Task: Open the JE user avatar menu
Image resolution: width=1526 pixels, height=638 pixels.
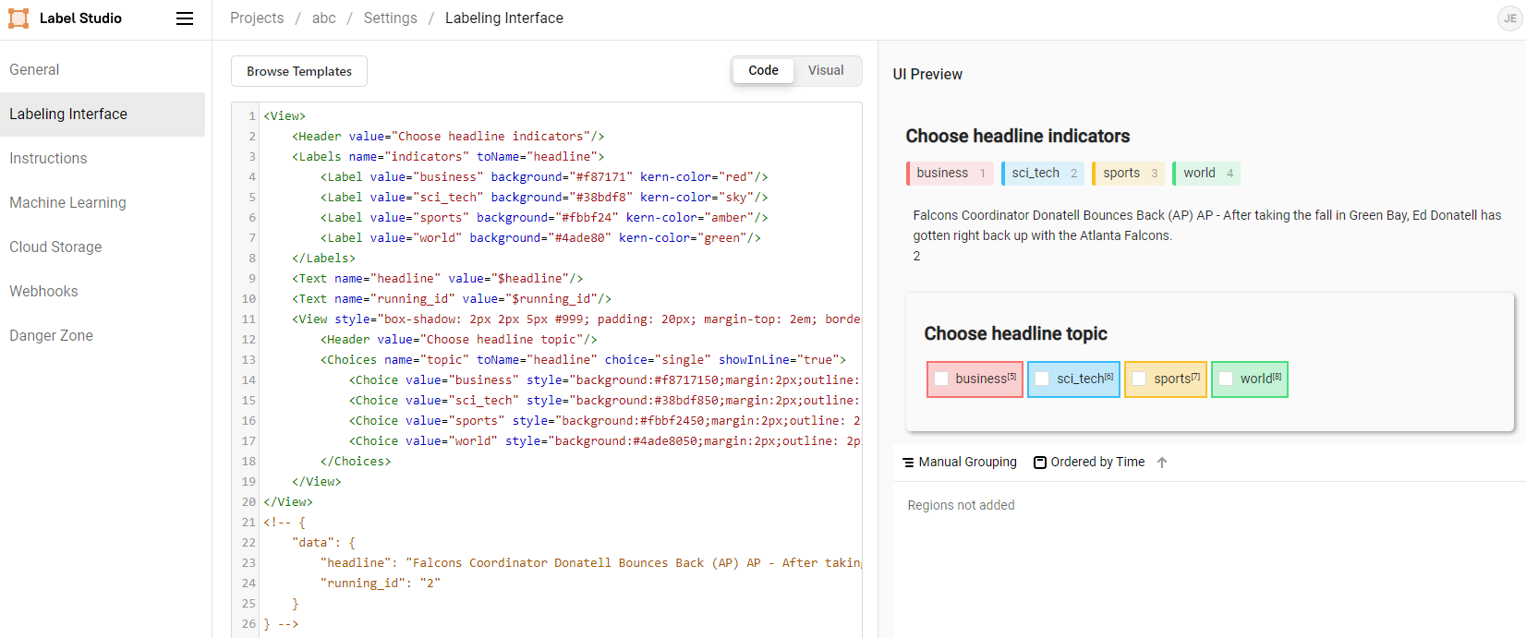Action: pos(1509,18)
